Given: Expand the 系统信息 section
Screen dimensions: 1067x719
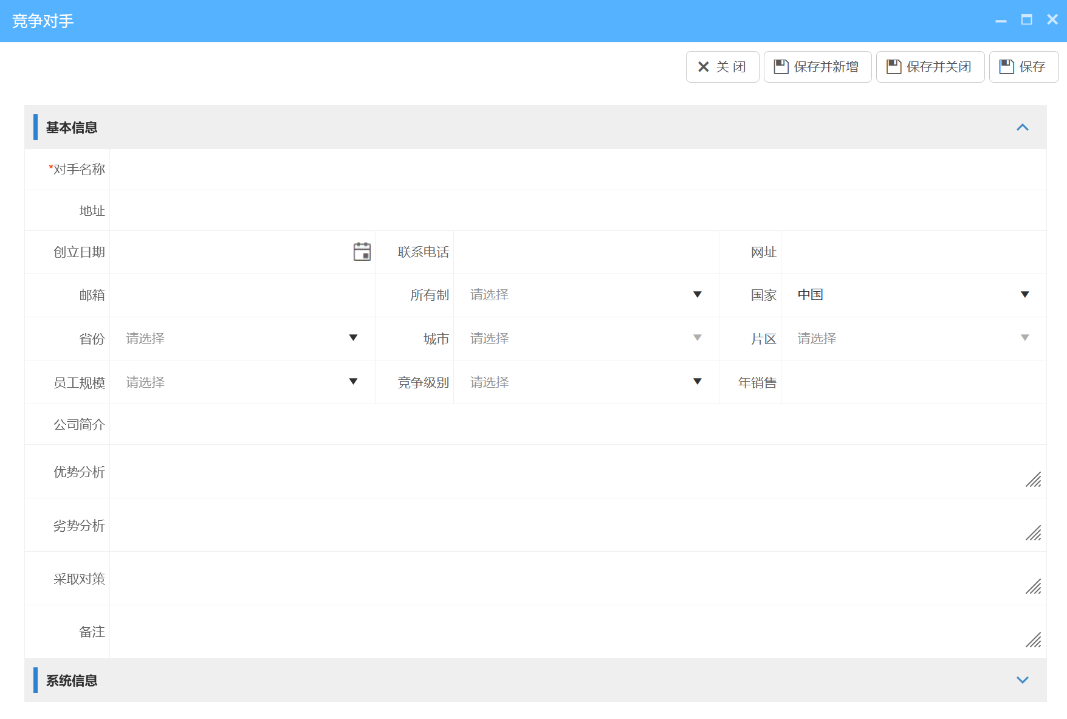Looking at the screenshot, I should 1023,680.
